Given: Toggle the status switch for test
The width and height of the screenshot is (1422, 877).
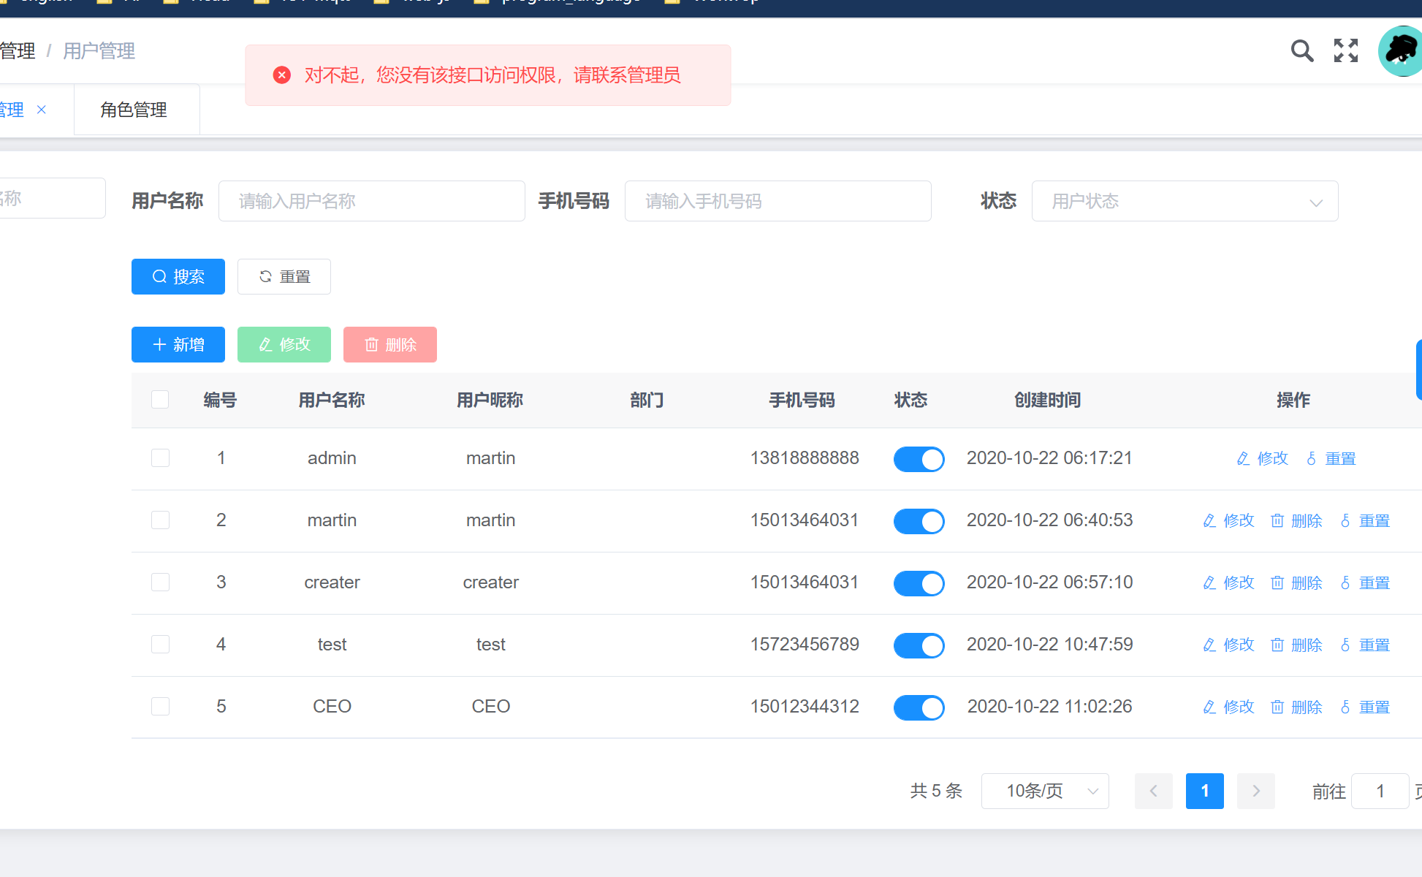Looking at the screenshot, I should 919,645.
